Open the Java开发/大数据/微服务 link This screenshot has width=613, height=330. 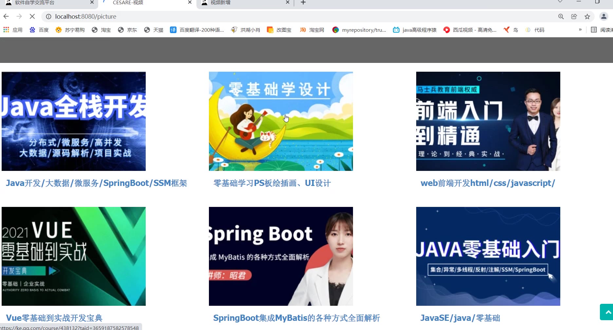97,183
